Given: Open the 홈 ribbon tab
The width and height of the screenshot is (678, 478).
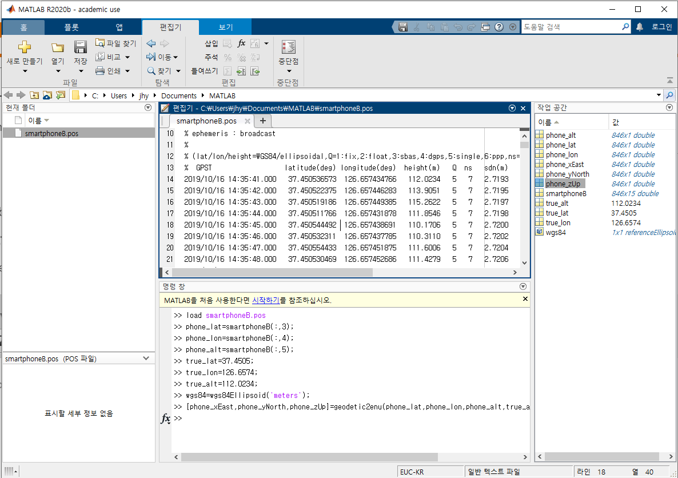Looking at the screenshot, I should [23, 27].
